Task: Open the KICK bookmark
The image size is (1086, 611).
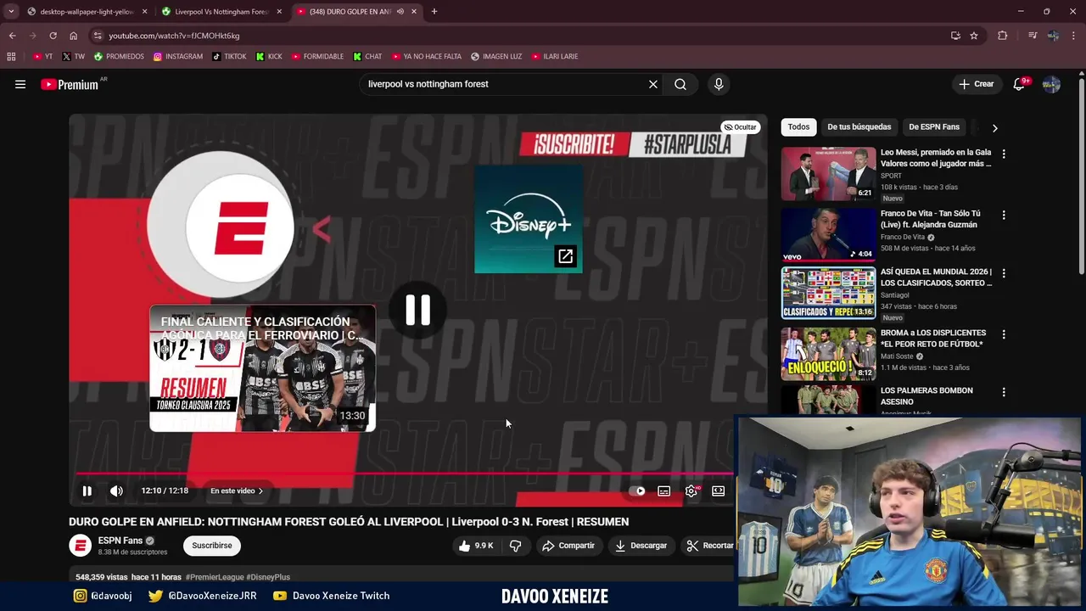Action: (269, 57)
